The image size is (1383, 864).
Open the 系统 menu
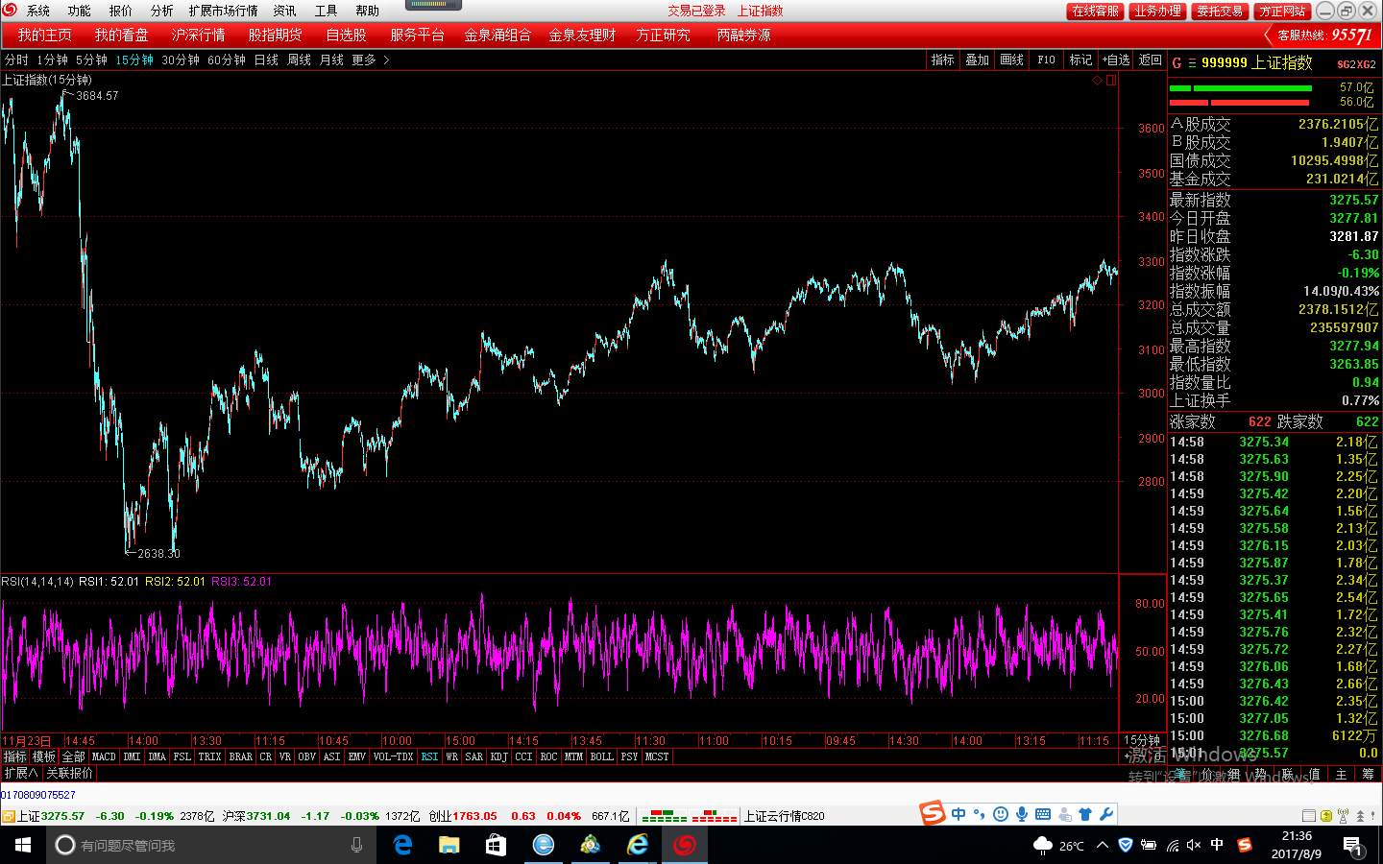click(x=38, y=11)
